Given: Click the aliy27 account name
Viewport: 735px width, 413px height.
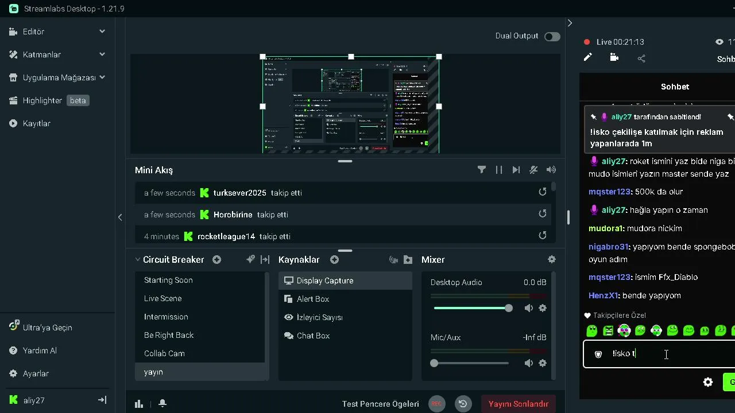Looking at the screenshot, I should click(34, 400).
